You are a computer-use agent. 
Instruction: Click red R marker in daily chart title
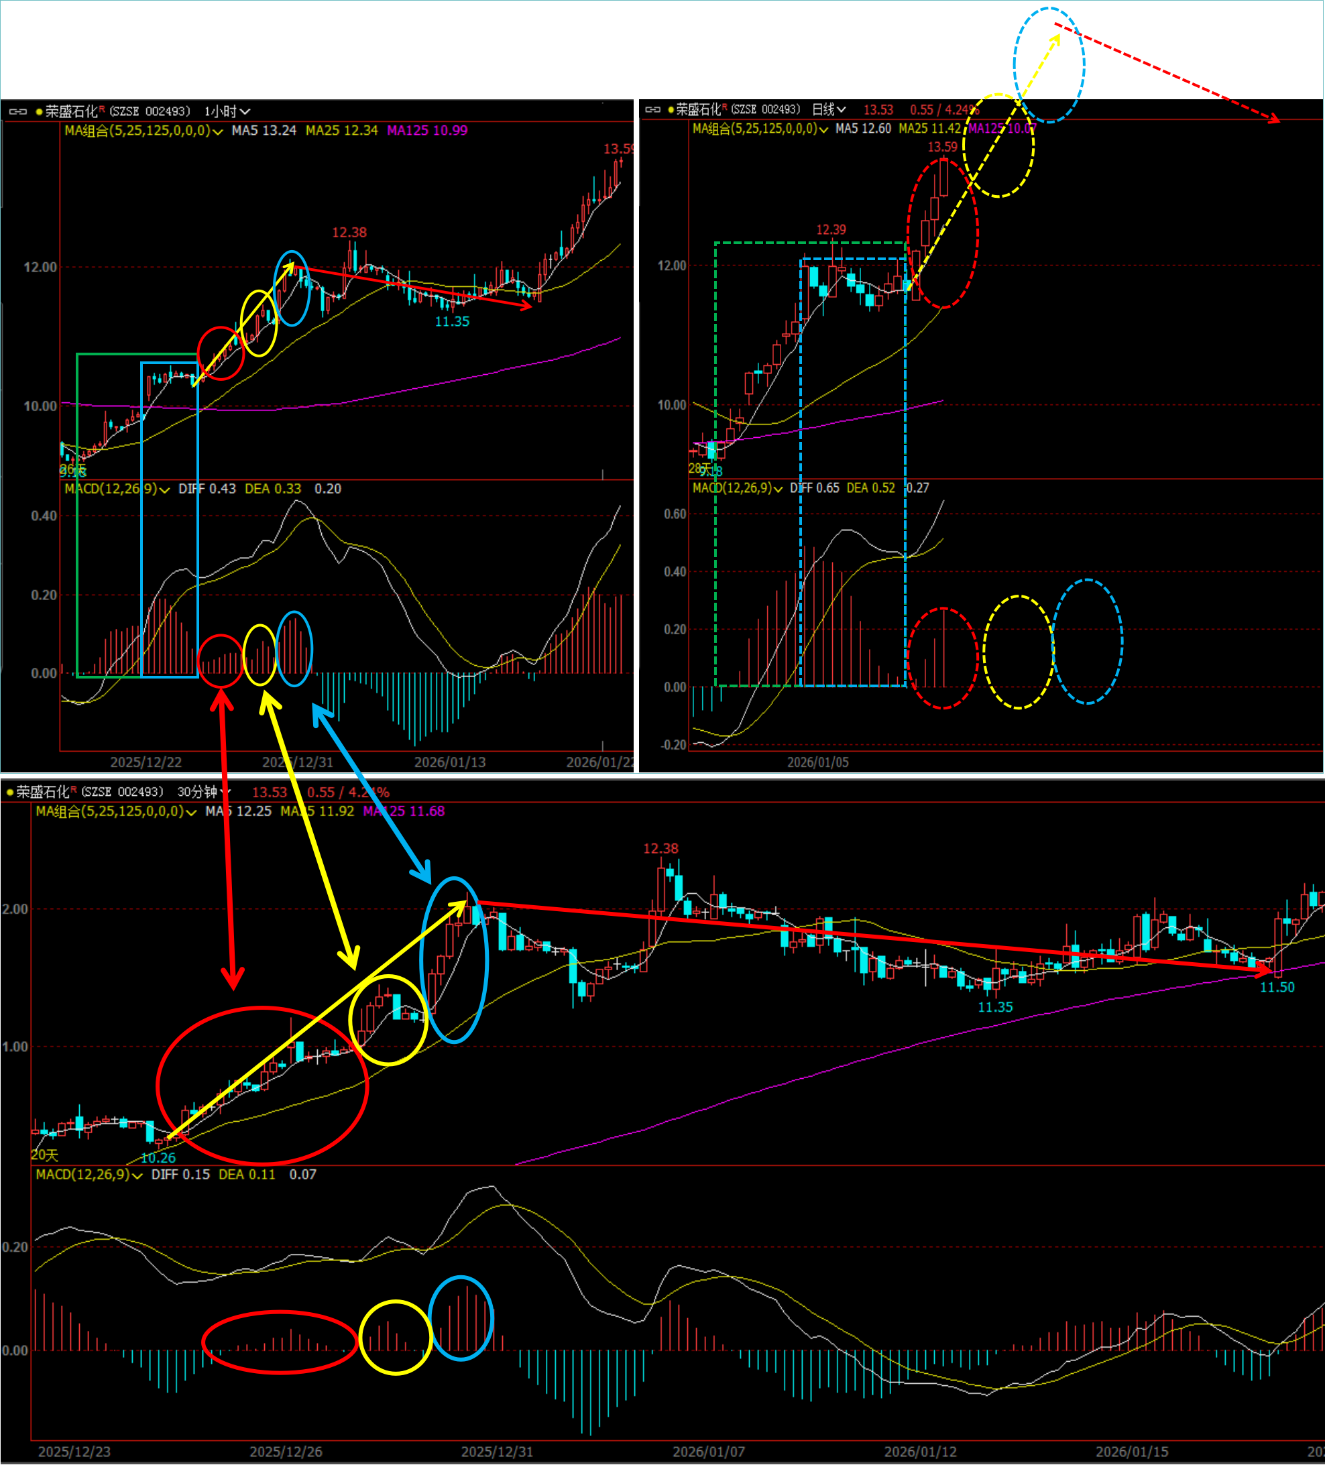tap(724, 107)
